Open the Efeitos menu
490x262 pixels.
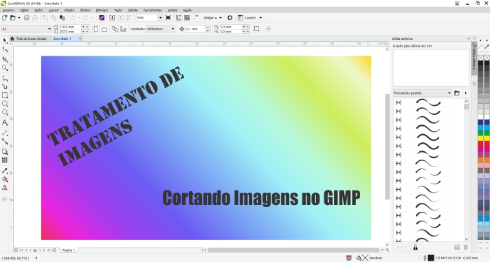tap(85, 10)
